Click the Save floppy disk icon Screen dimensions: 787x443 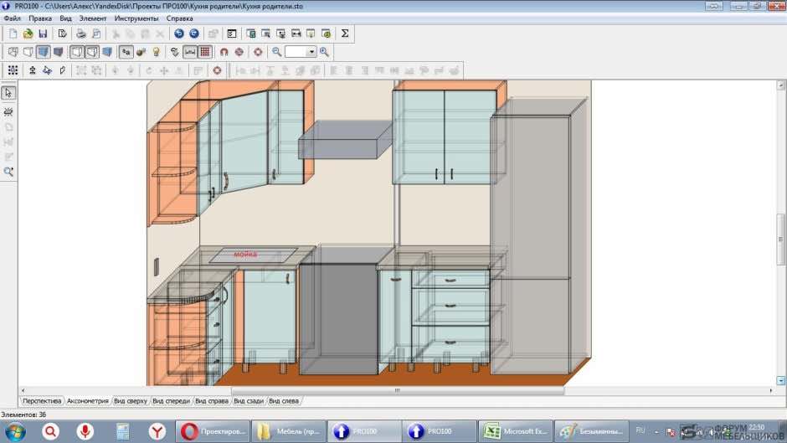click(x=43, y=33)
